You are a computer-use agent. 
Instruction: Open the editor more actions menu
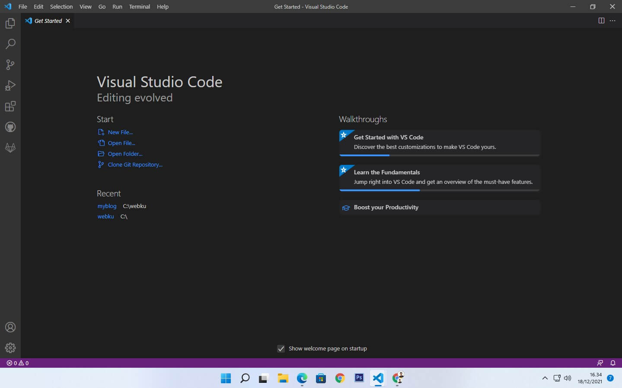(612, 20)
